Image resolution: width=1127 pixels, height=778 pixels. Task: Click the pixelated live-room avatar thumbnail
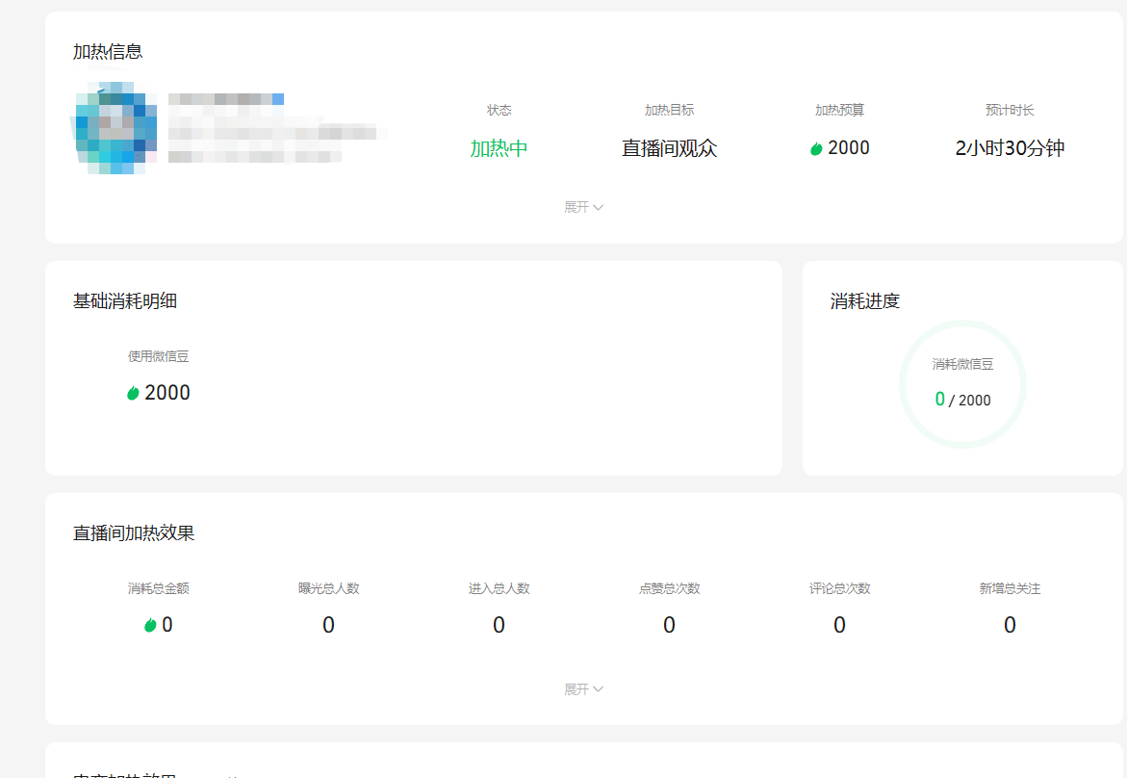pyautogui.click(x=115, y=128)
